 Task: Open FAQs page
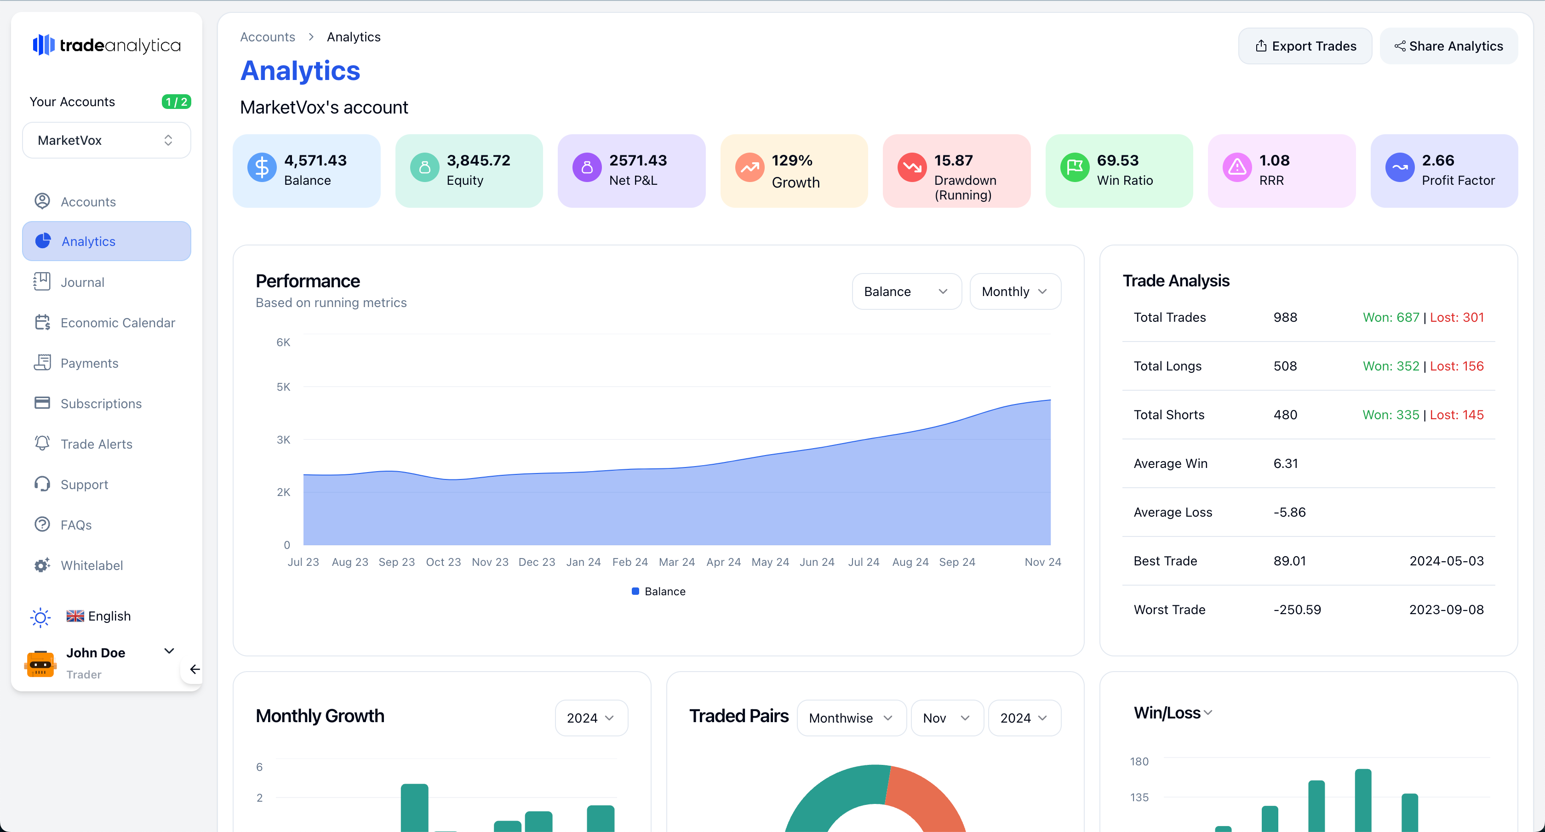coord(107,524)
